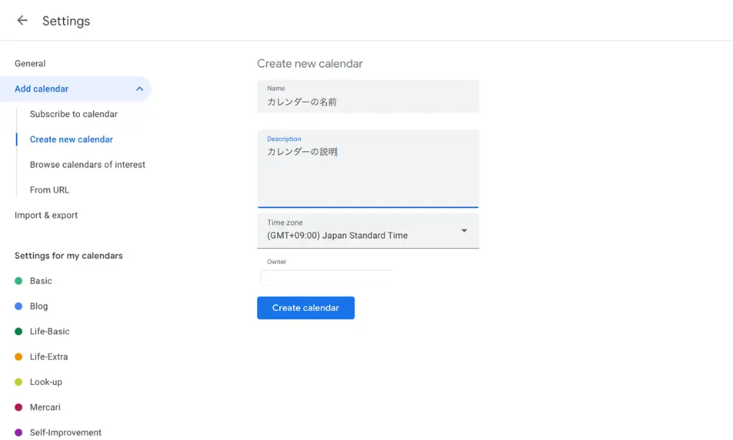Click the calendar Name input field

(368, 96)
